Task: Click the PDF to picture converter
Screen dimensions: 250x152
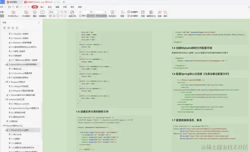Action: tap(26, 14)
